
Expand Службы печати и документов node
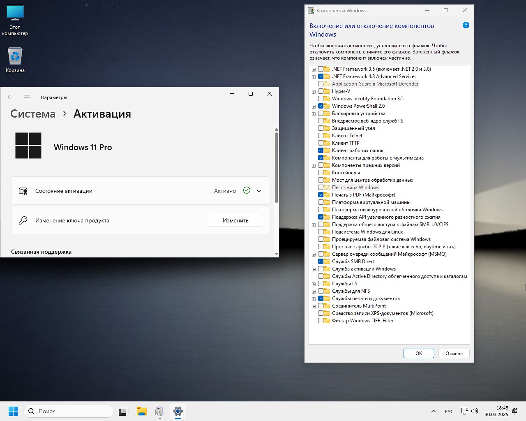pos(314,299)
